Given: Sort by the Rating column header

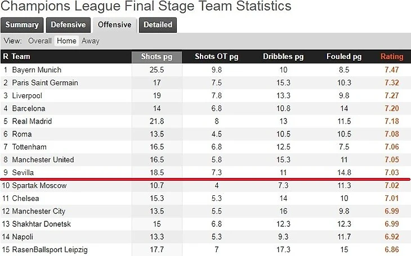Looking at the screenshot, I should point(392,57).
